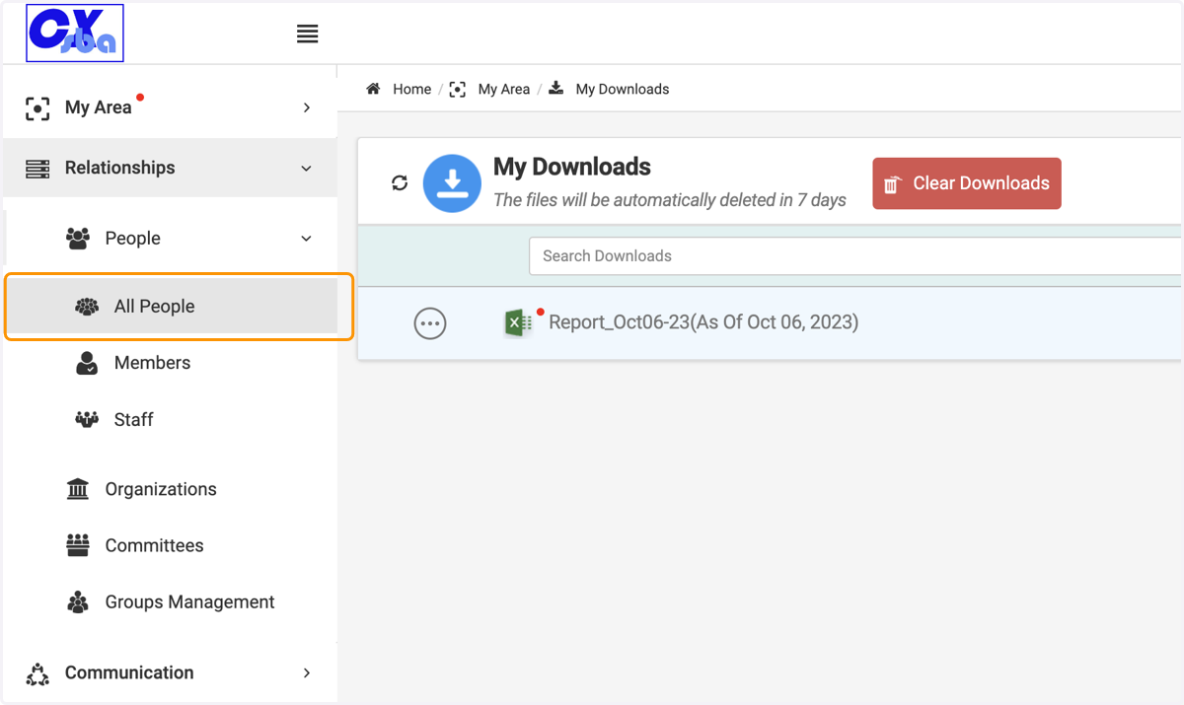Screen dimensions: 1184x705
Task: Click the Relationships stack icon
Action: (37, 169)
